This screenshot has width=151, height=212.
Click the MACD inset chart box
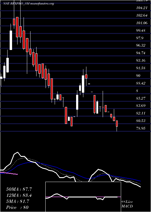pyautogui.click(x=83, y=197)
